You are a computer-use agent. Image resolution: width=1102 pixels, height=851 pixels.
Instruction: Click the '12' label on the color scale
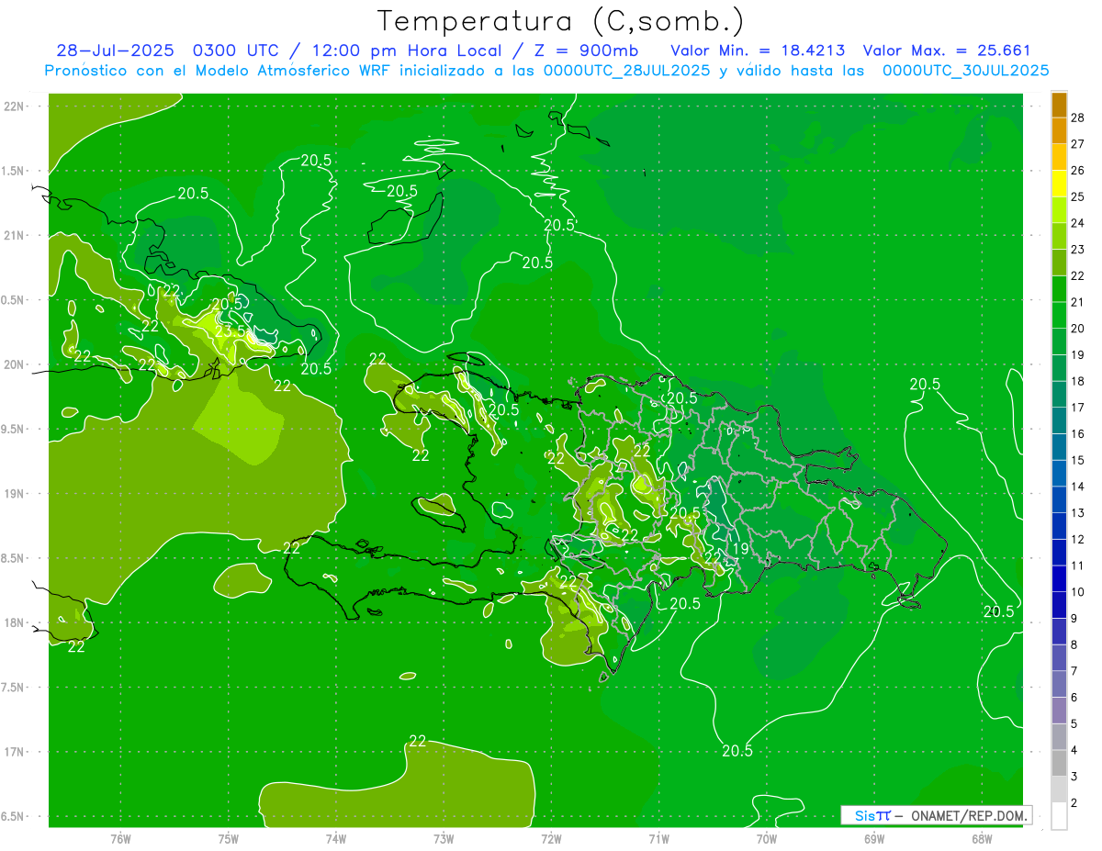1078,539
